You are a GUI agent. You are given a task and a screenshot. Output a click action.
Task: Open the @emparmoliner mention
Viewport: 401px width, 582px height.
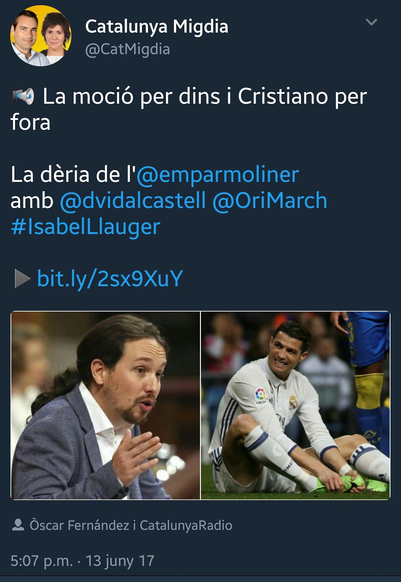[x=218, y=175]
